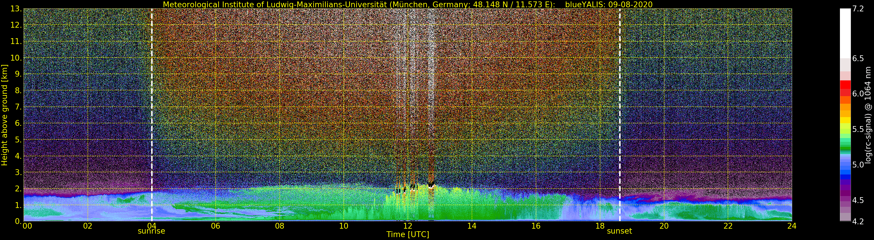Screen dimensions: 874x240
Task: Click the height tick label '3.'
Action: [x=18, y=172]
